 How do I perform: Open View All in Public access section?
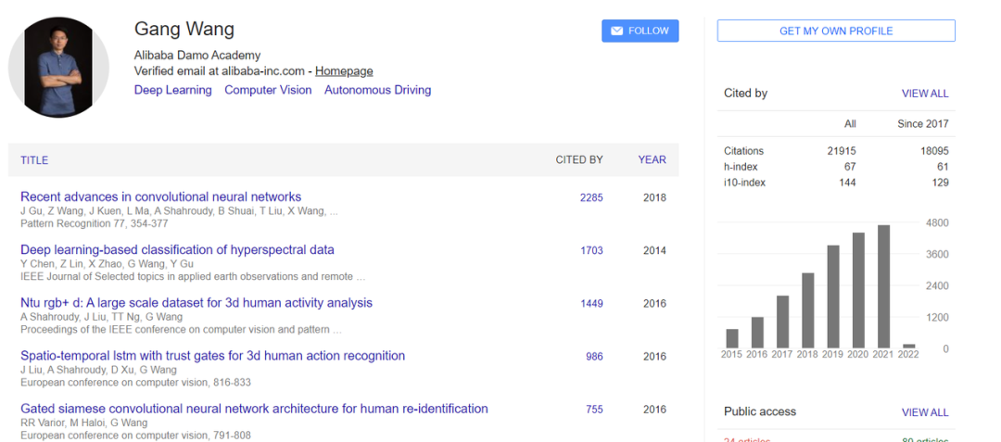coord(924,412)
